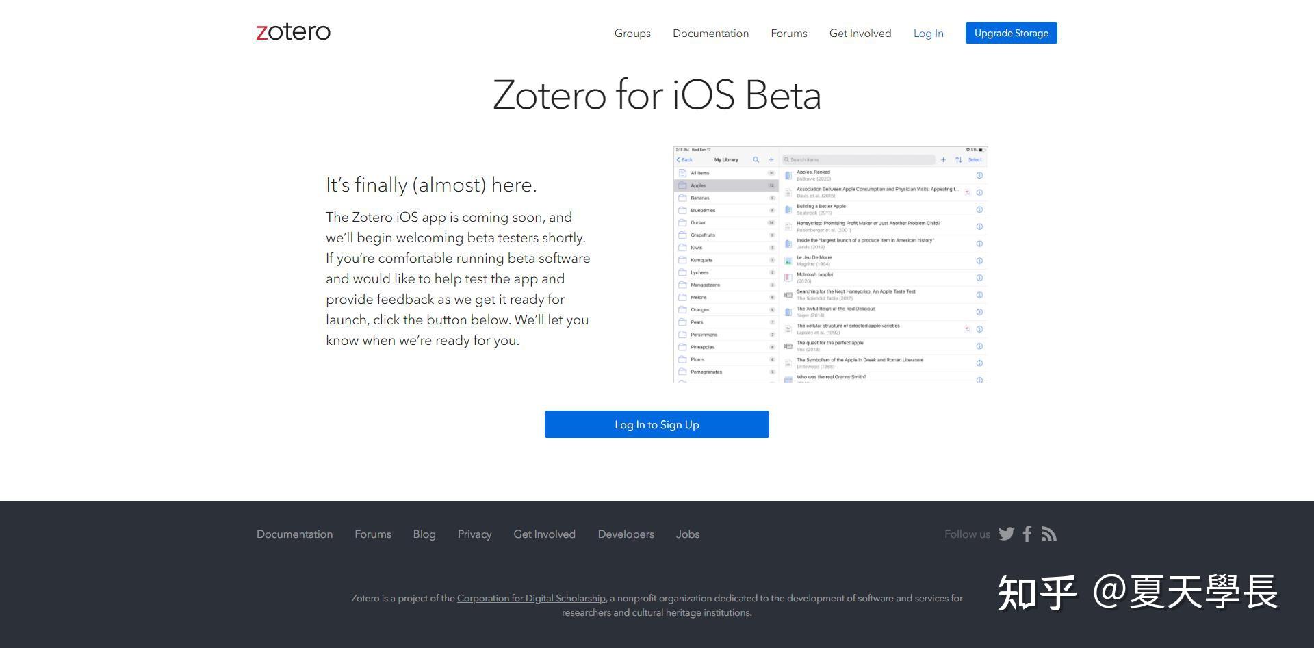Tap the info icon beside Building a Better Apple
The image size is (1314, 648).
tap(980, 209)
